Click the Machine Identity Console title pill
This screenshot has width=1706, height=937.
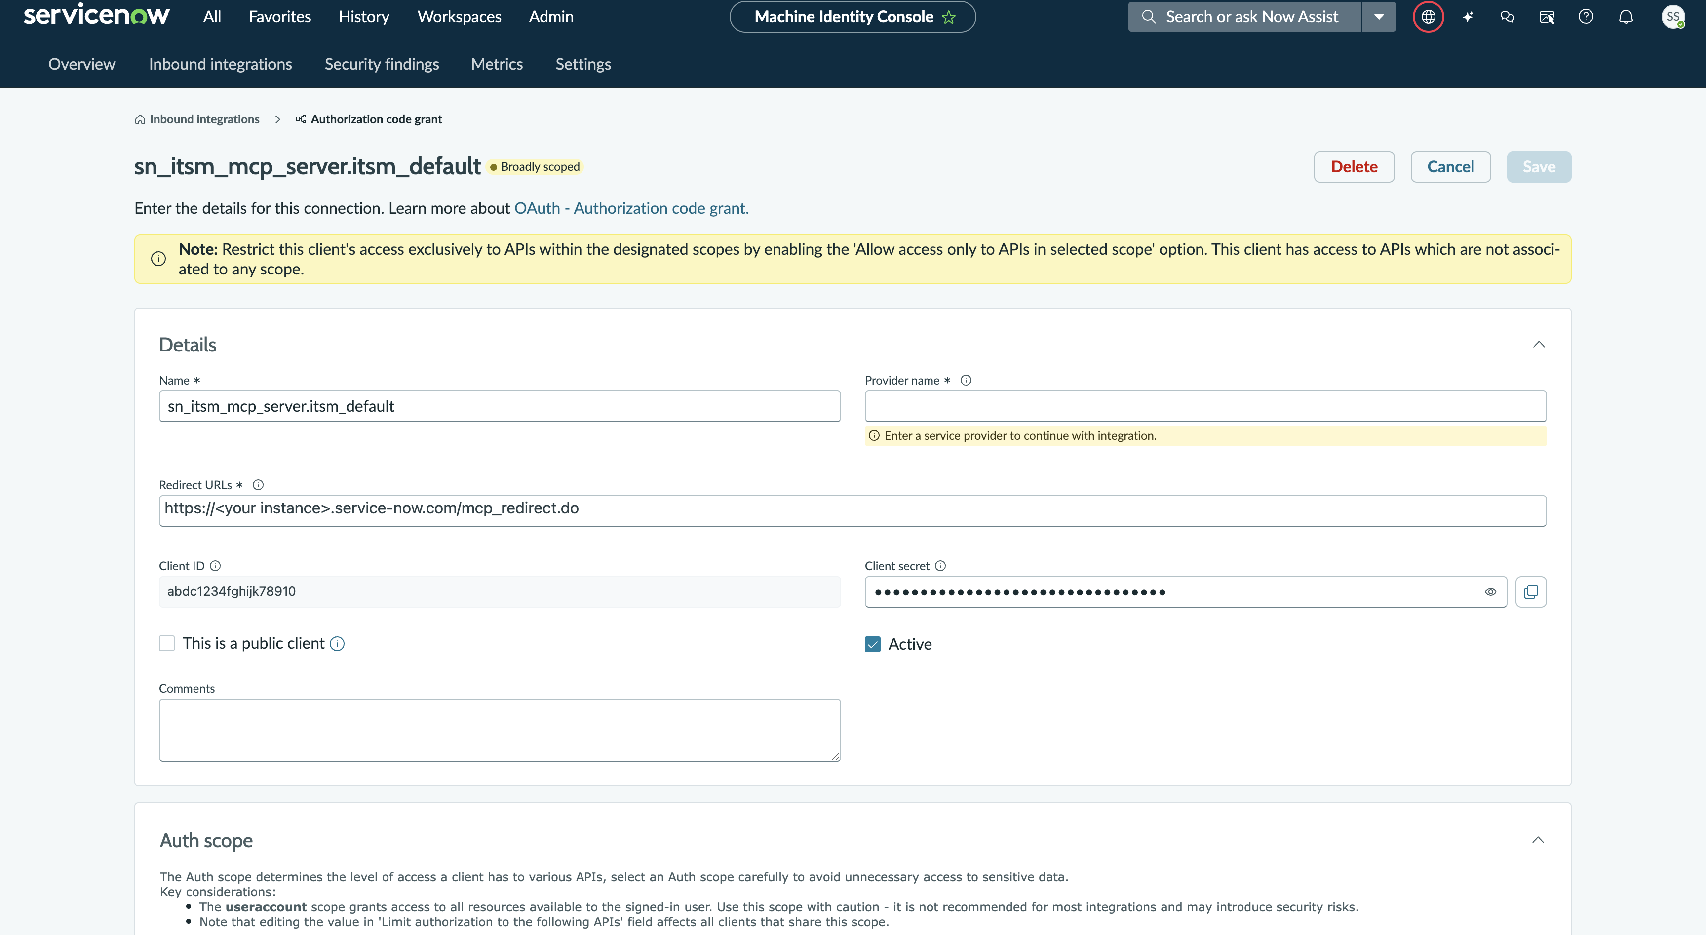pos(853,17)
